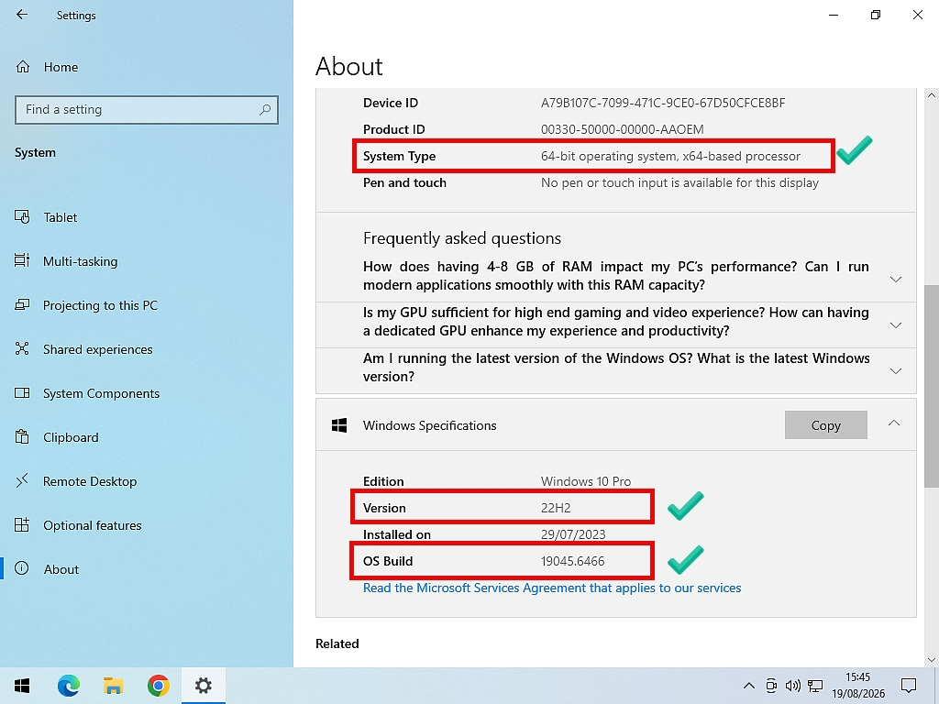The height and width of the screenshot is (704, 939).
Task: Click the Installed on date 29/07/2023
Action: coord(573,534)
